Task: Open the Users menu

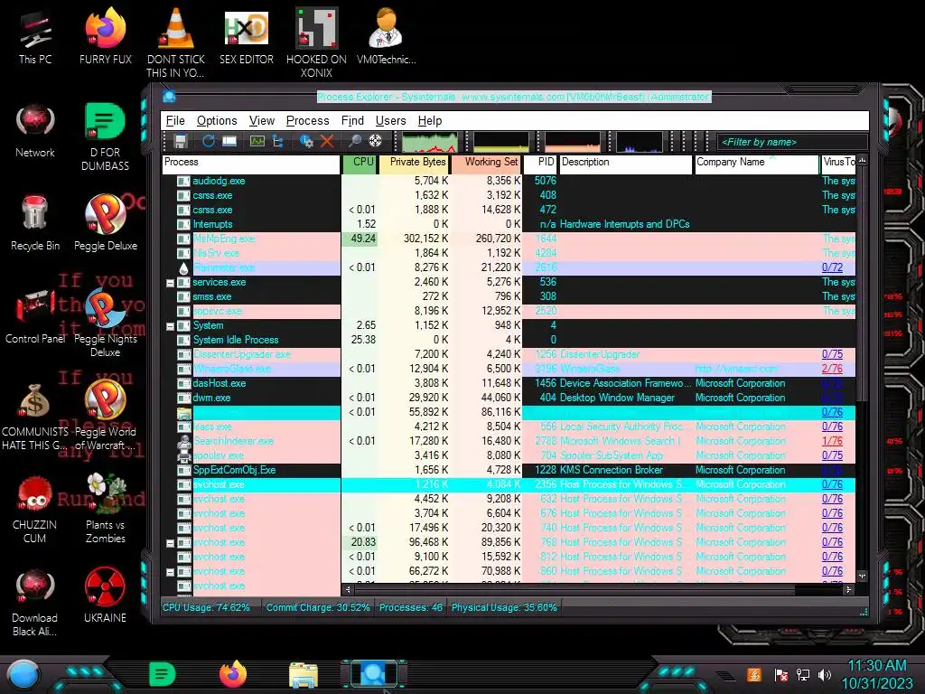Action: [x=390, y=120]
